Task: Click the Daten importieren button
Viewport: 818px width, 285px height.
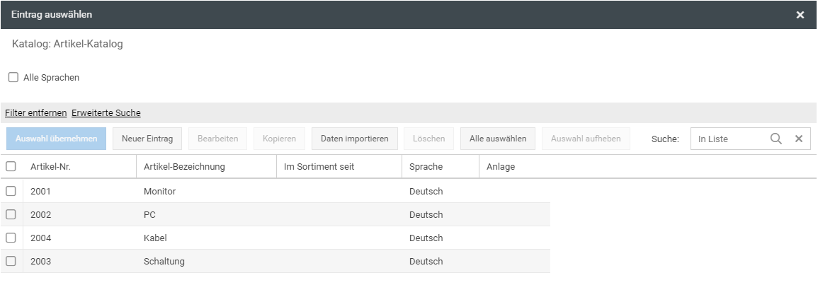Action: click(354, 139)
